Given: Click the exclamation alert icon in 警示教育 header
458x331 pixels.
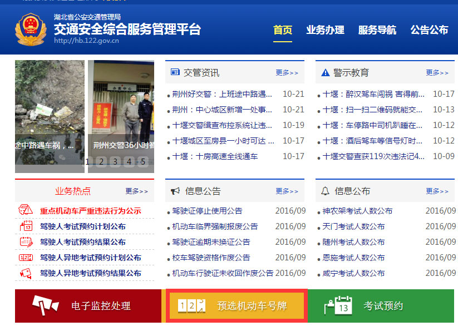Looking at the screenshot, I should [325, 72].
